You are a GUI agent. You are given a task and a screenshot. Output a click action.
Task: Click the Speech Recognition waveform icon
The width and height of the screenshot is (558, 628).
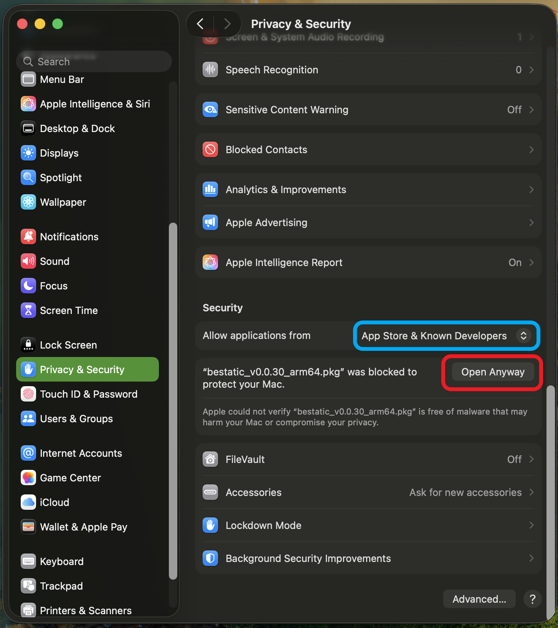[210, 69]
